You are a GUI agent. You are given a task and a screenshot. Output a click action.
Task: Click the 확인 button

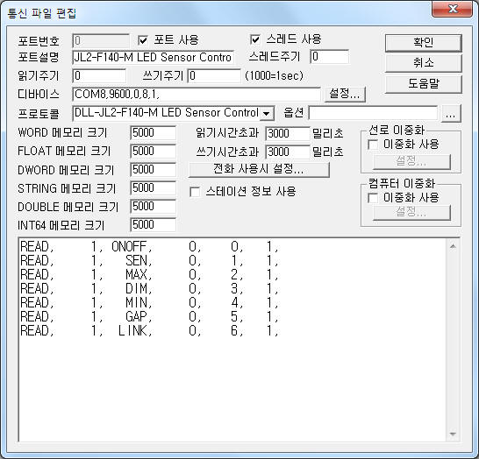click(x=423, y=43)
